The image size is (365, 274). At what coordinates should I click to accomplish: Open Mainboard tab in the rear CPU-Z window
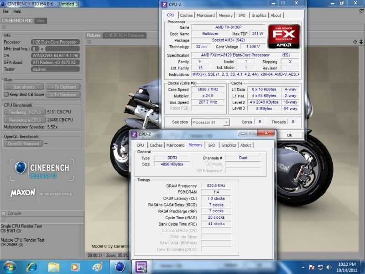206,16
